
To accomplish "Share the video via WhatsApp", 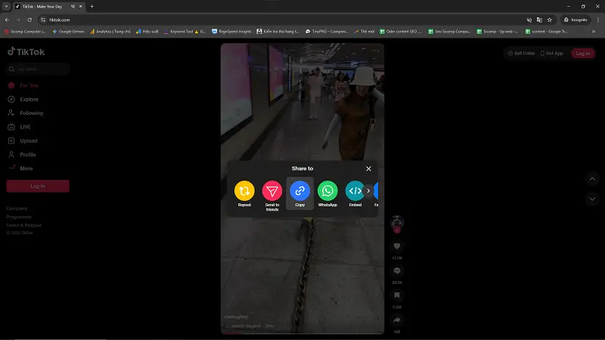I will pos(327,193).
